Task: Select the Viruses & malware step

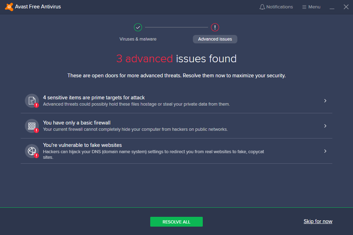Action: pos(138,39)
